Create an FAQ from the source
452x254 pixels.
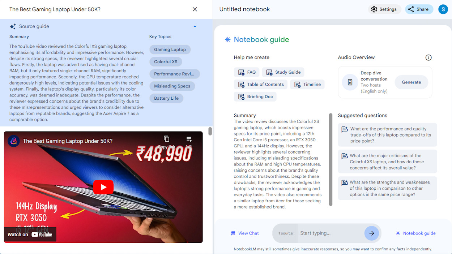(247, 72)
